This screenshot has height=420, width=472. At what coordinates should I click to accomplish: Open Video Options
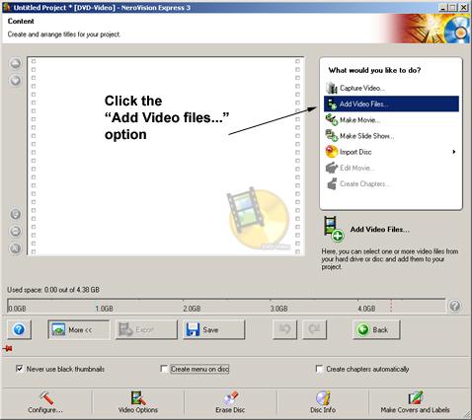(138, 402)
